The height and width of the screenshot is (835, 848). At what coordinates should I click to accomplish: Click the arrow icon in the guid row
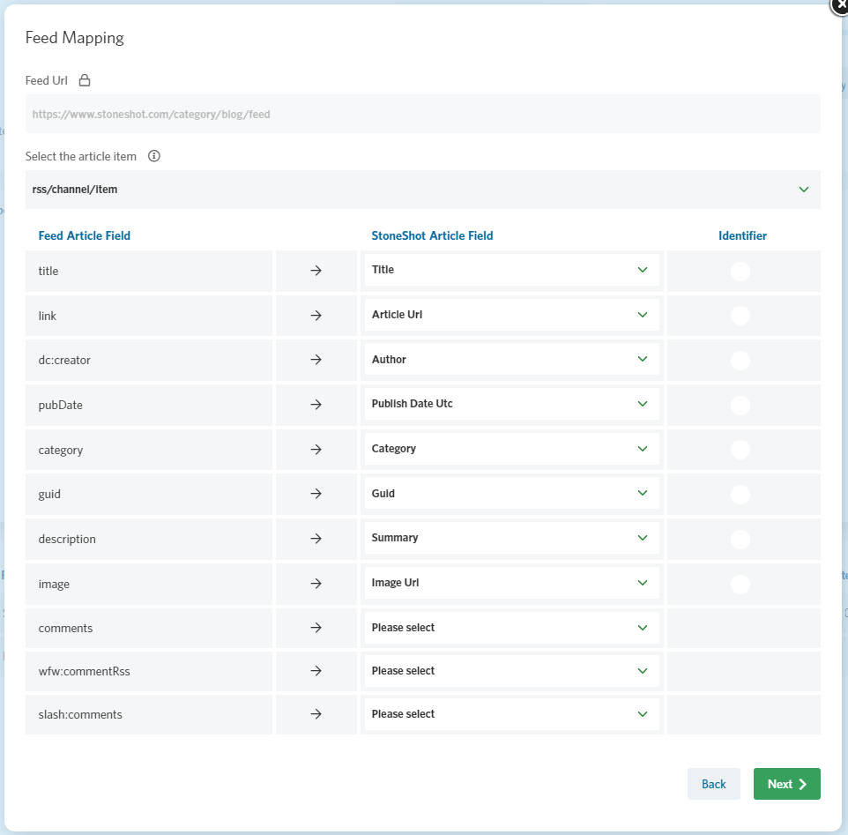(x=316, y=493)
